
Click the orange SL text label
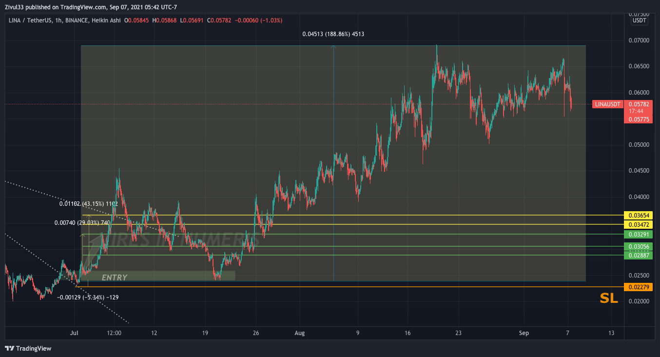point(609,299)
